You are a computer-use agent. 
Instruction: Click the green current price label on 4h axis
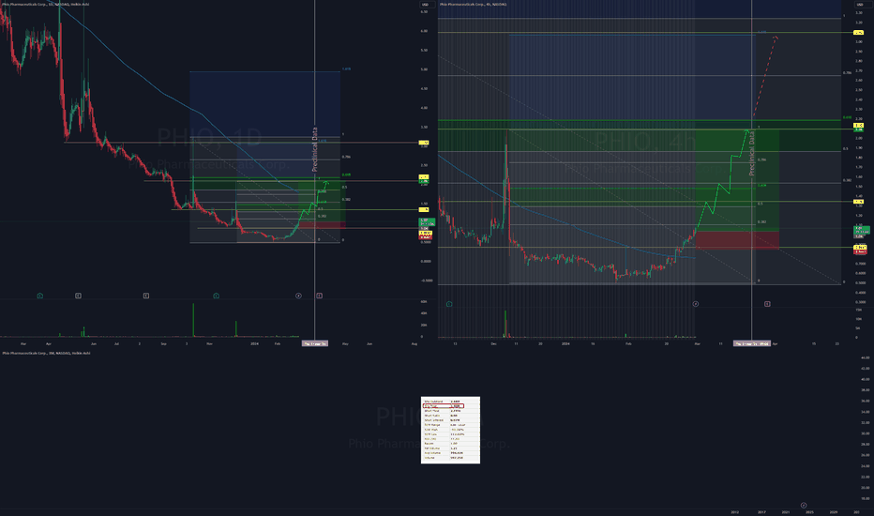coord(861,230)
